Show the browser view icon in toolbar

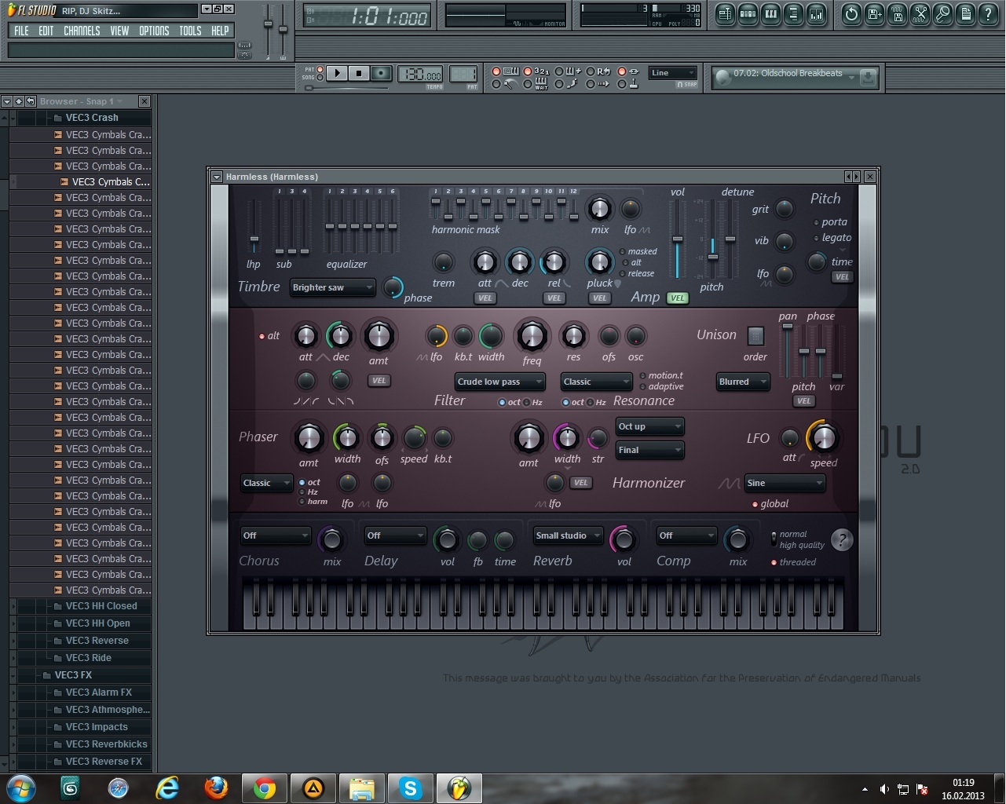793,13
